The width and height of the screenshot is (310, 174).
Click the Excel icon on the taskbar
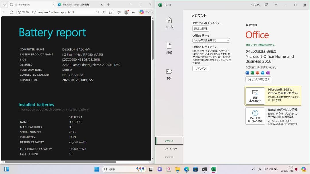point(213,169)
